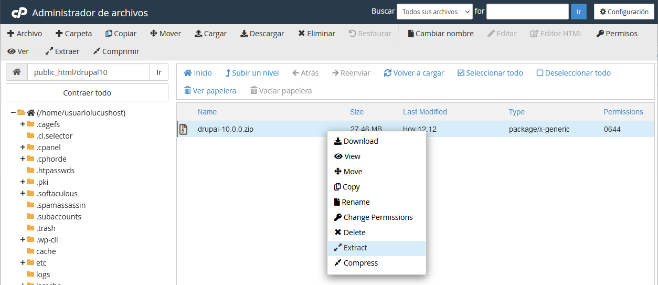The image size is (658, 285).
Task: Click the Mover toolbar button
Action: [x=165, y=34]
